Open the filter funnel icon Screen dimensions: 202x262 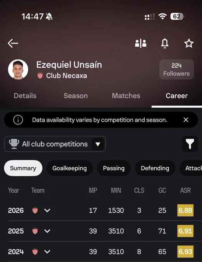tap(190, 144)
